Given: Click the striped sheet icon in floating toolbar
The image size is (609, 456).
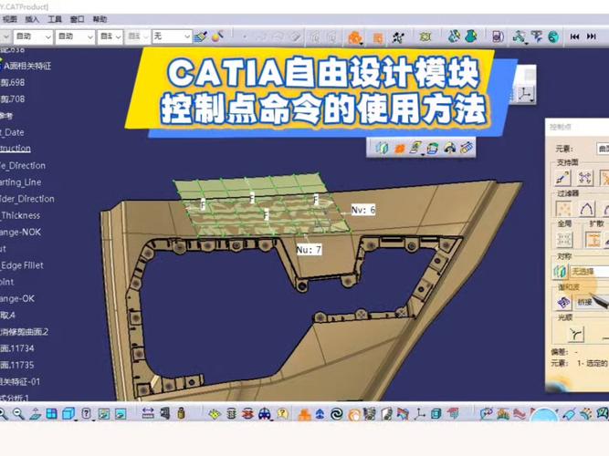Looking at the screenshot, I should click(415, 148).
